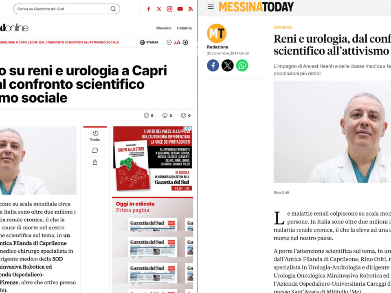Screen dimensions: 391x293
Task: Click the Stampa print button
Action: pyautogui.click(x=149, y=42)
